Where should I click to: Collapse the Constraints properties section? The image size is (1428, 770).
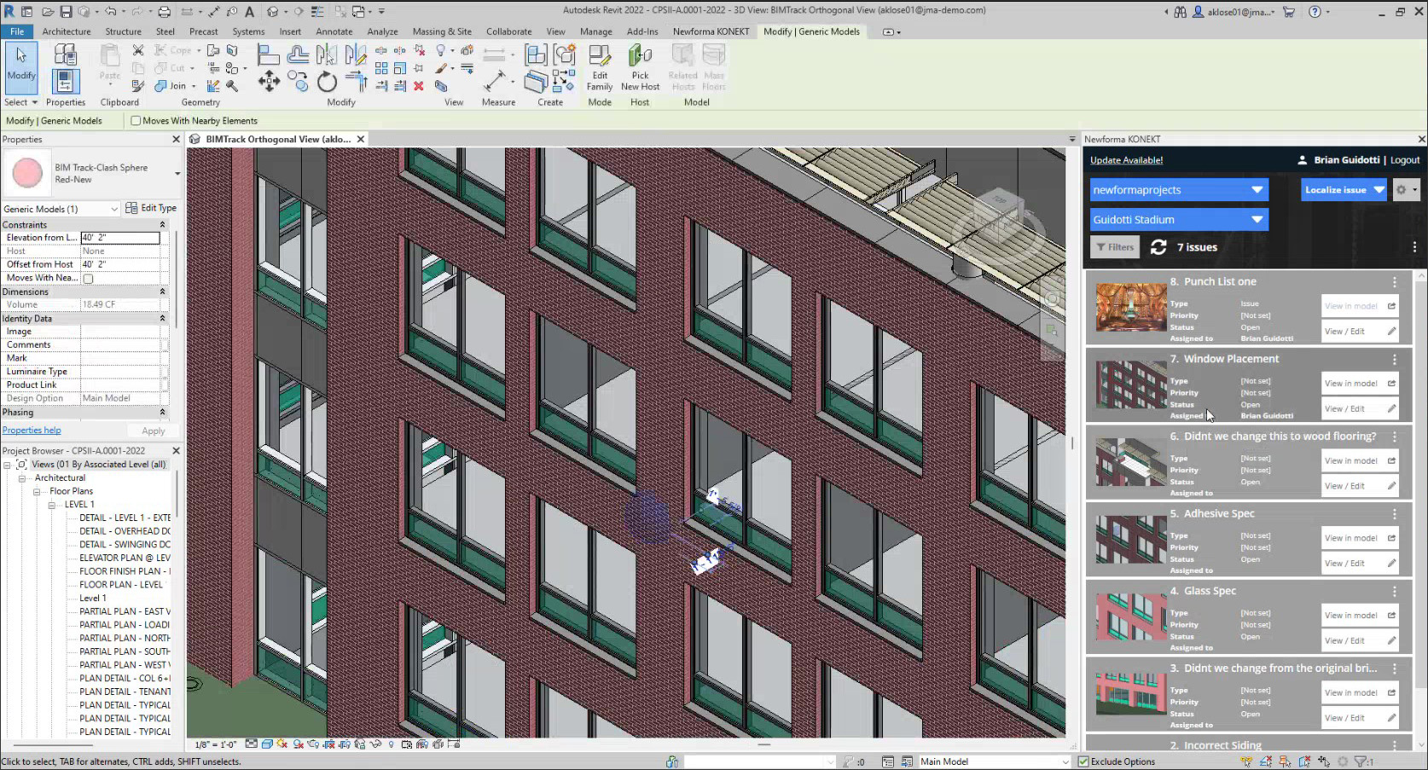(162, 225)
